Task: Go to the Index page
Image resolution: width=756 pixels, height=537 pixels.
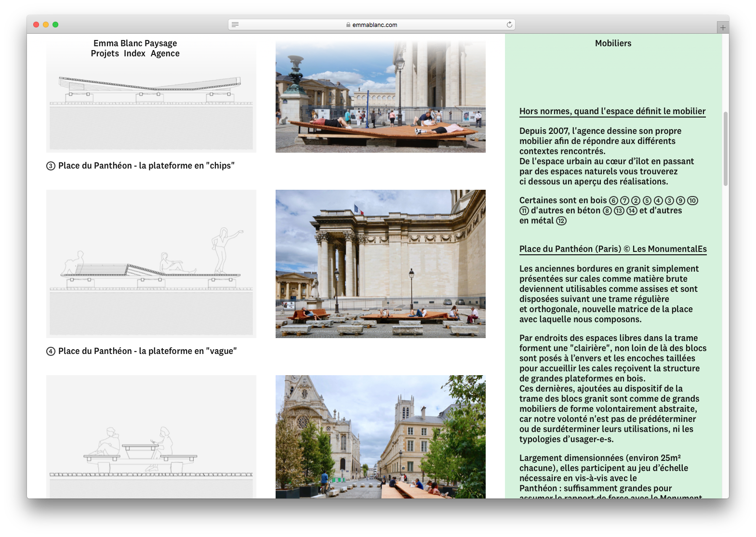Action: [134, 53]
